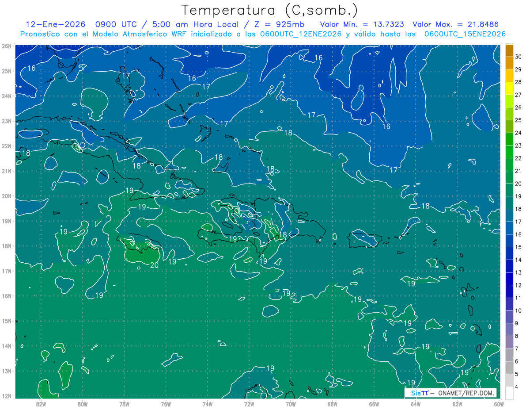Click the "13N" latitude axis label
530x410 pixels.
pyautogui.click(x=6, y=371)
